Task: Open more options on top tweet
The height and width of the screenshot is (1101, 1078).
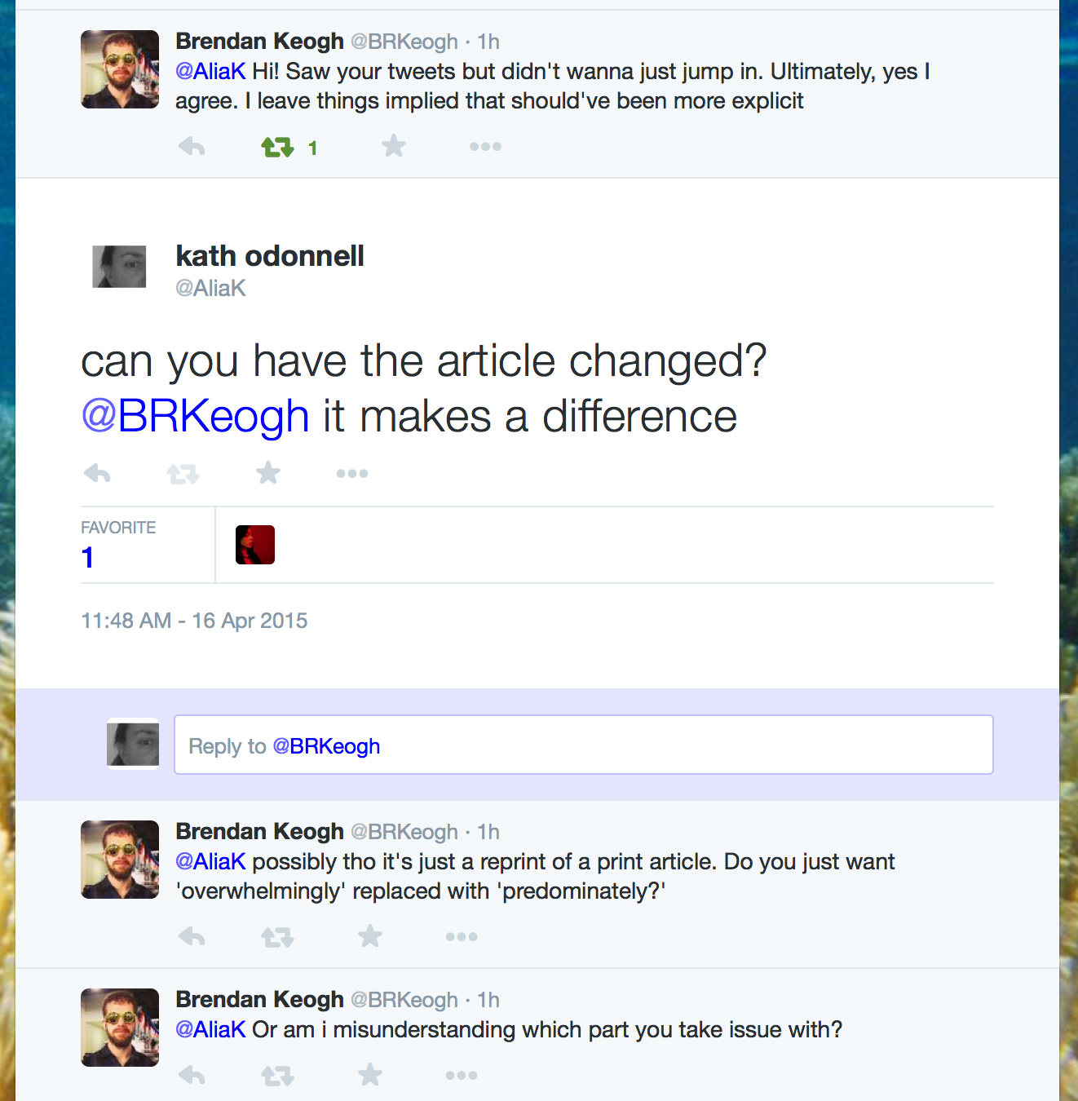Action: 485,147
